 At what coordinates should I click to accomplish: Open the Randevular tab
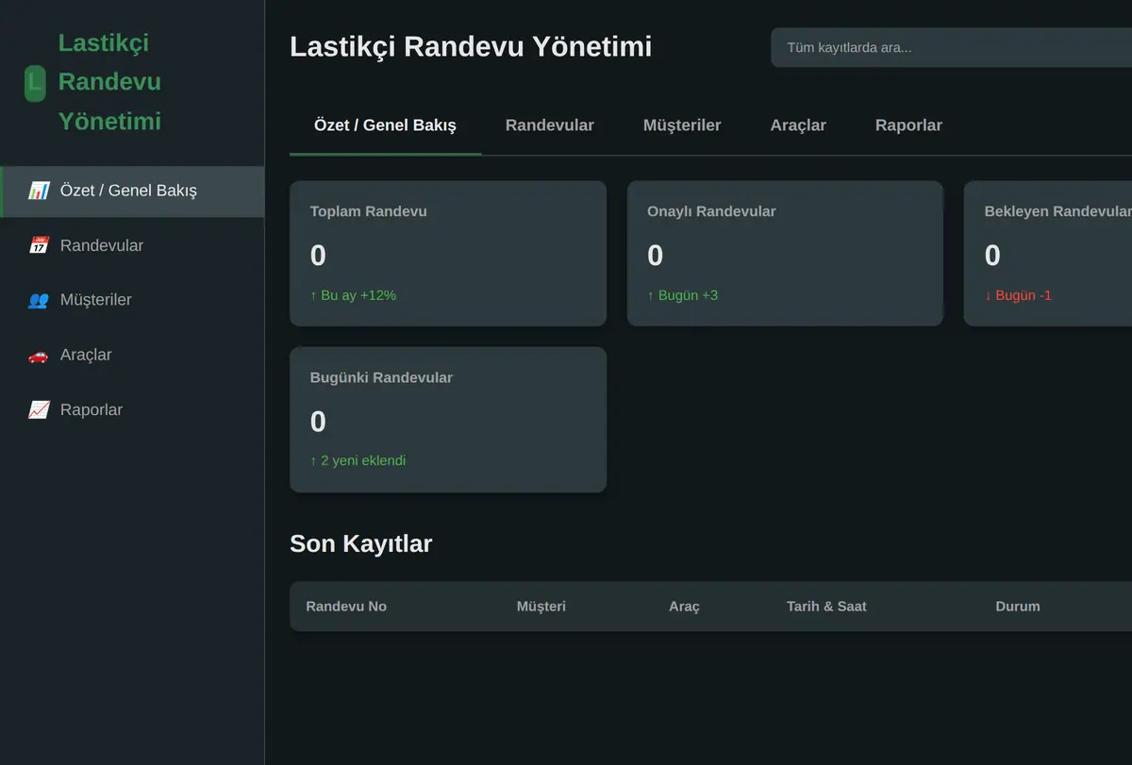(x=550, y=125)
